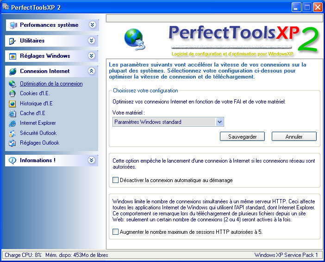Image resolution: width=325 pixels, height=262 pixels.
Task: Click the Historique d'I.E icon
Action: pyautogui.click(x=12, y=104)
